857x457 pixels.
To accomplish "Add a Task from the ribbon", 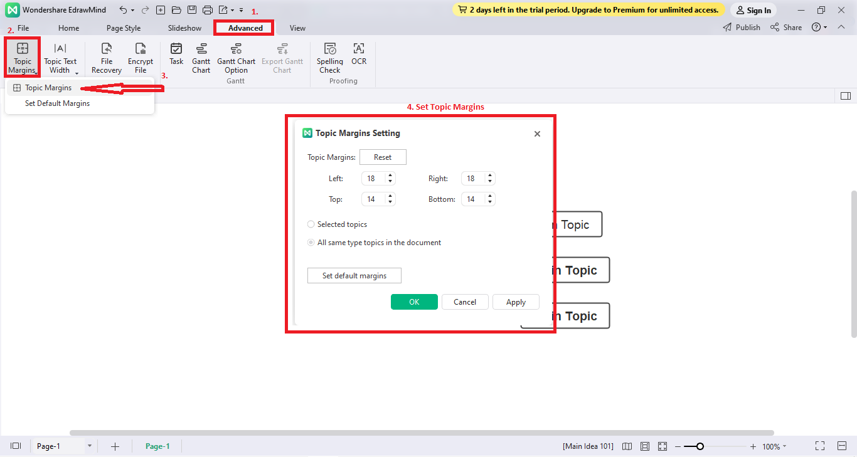I will 176,54.
